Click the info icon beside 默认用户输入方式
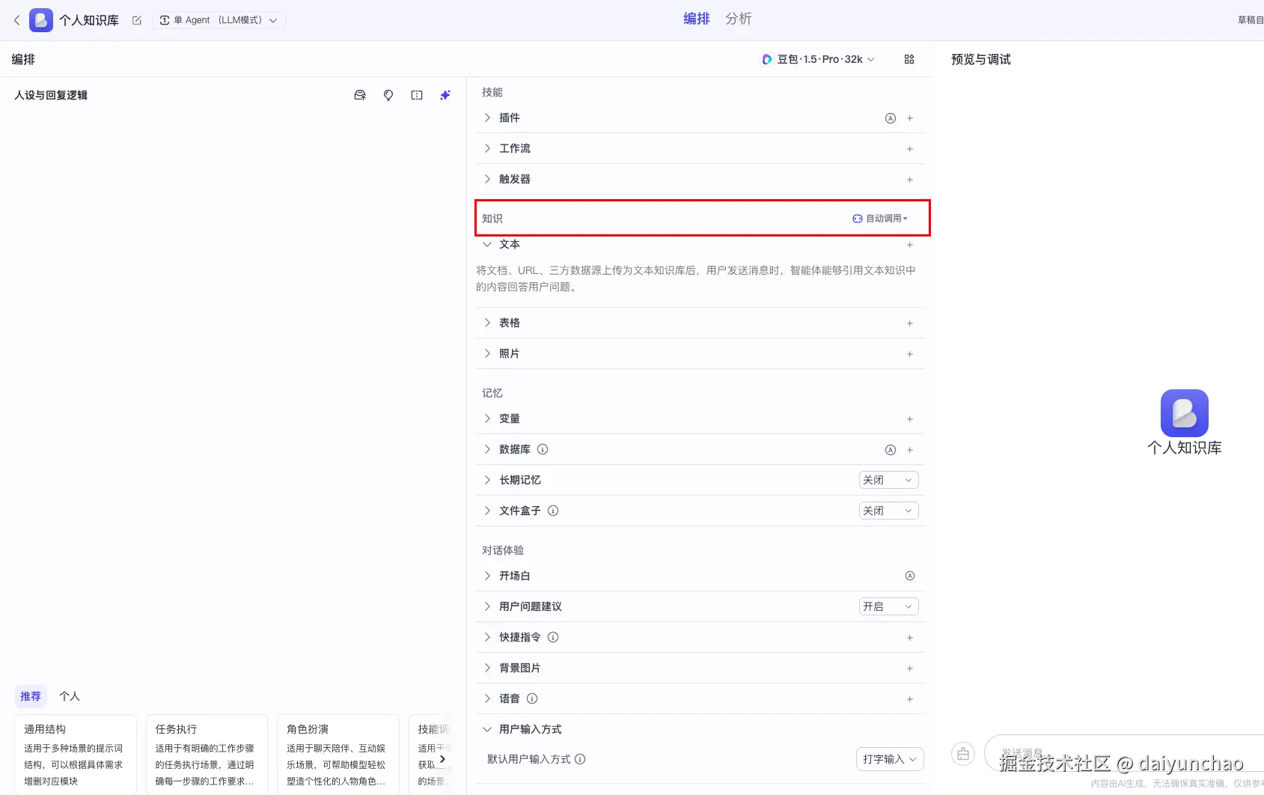1264x795 pixels. click(x=580, y=759)
